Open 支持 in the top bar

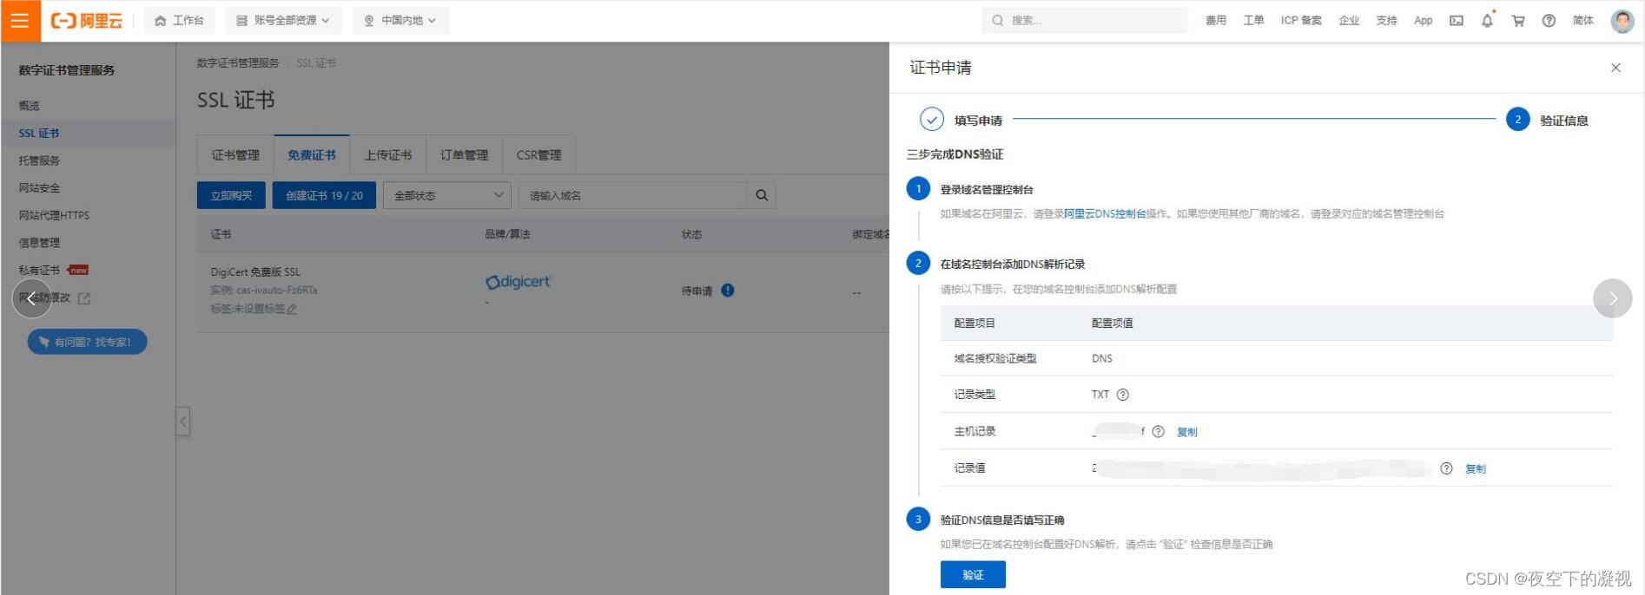pyautogui.click(x=1386, y=21)
